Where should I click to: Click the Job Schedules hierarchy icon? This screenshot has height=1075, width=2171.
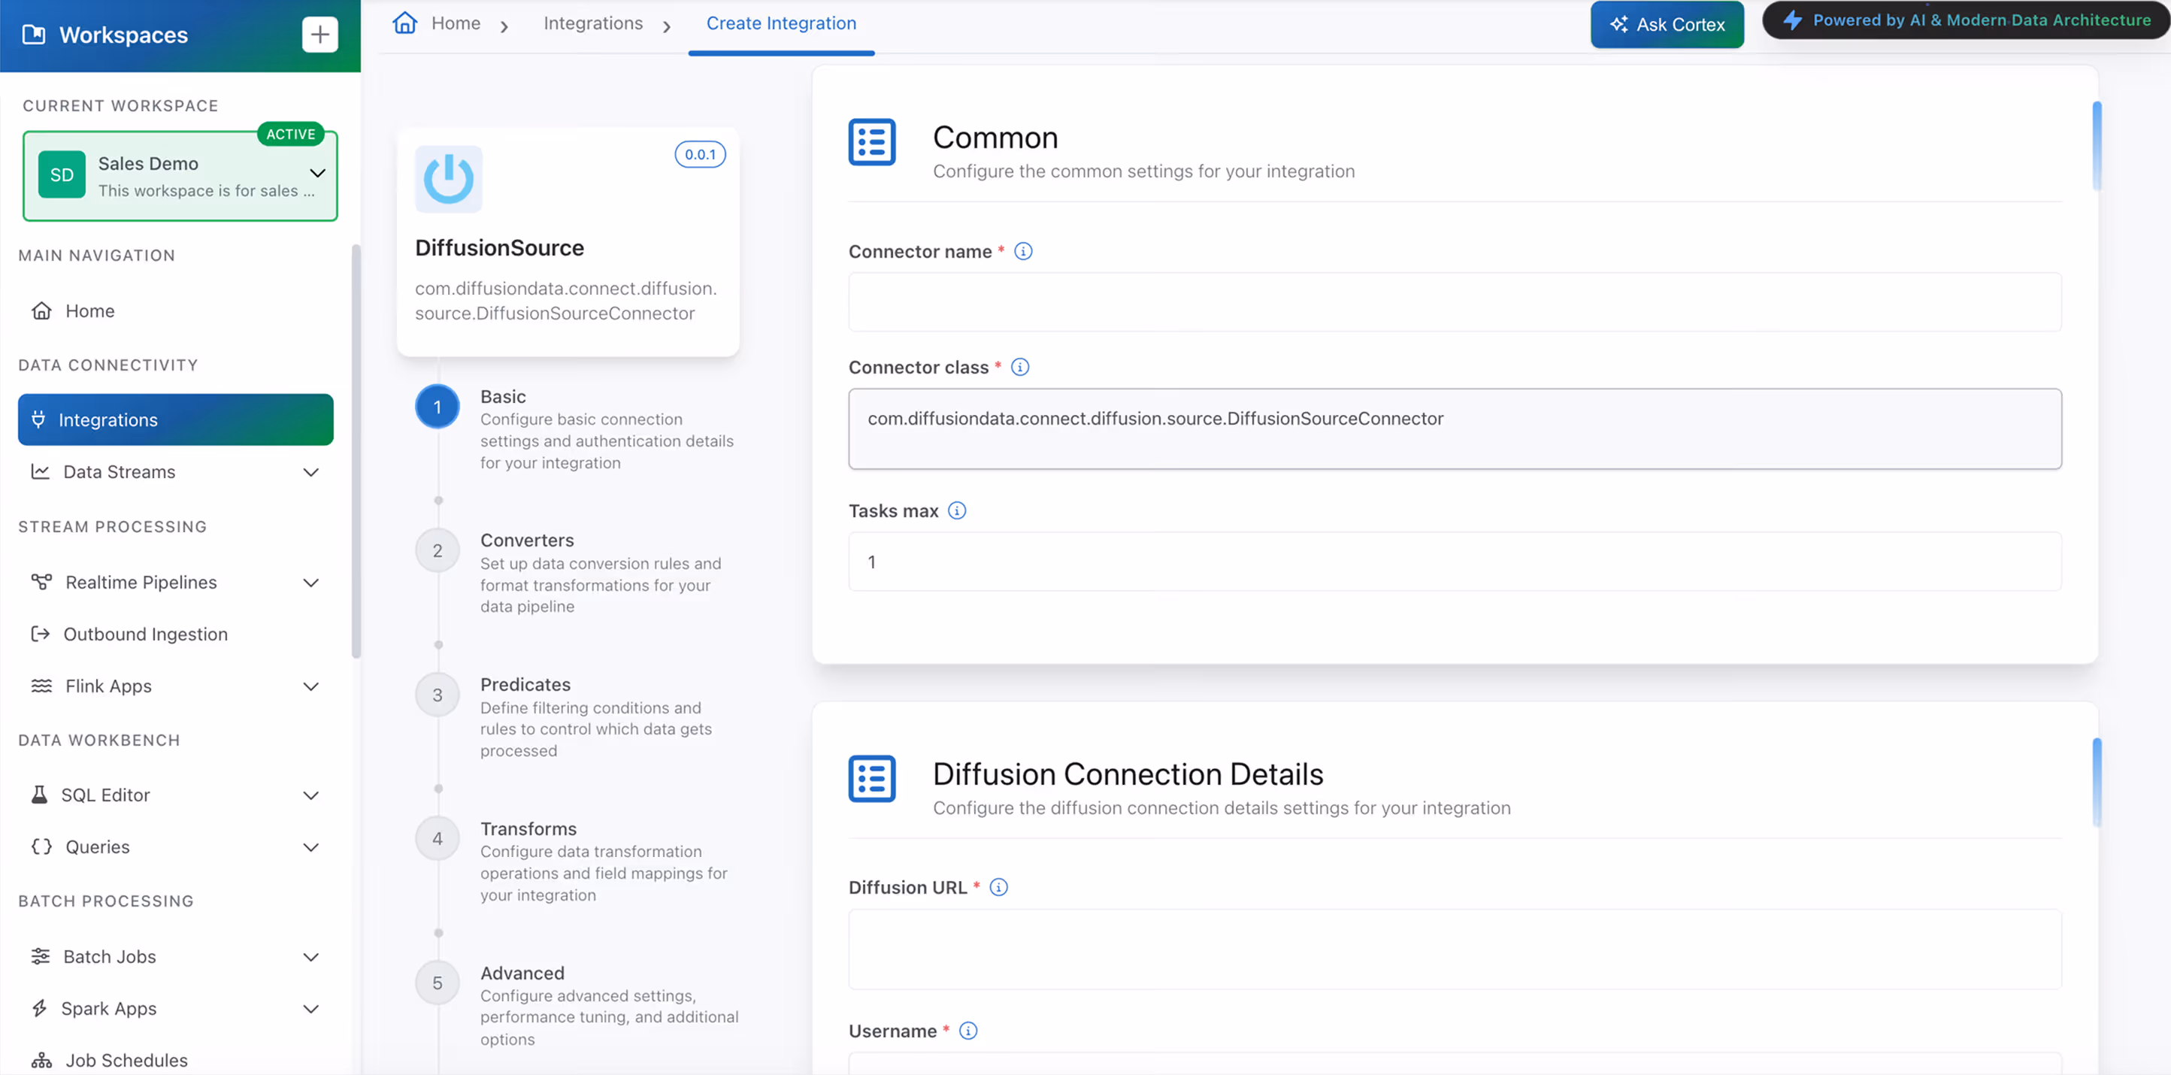coord(41,1060)
